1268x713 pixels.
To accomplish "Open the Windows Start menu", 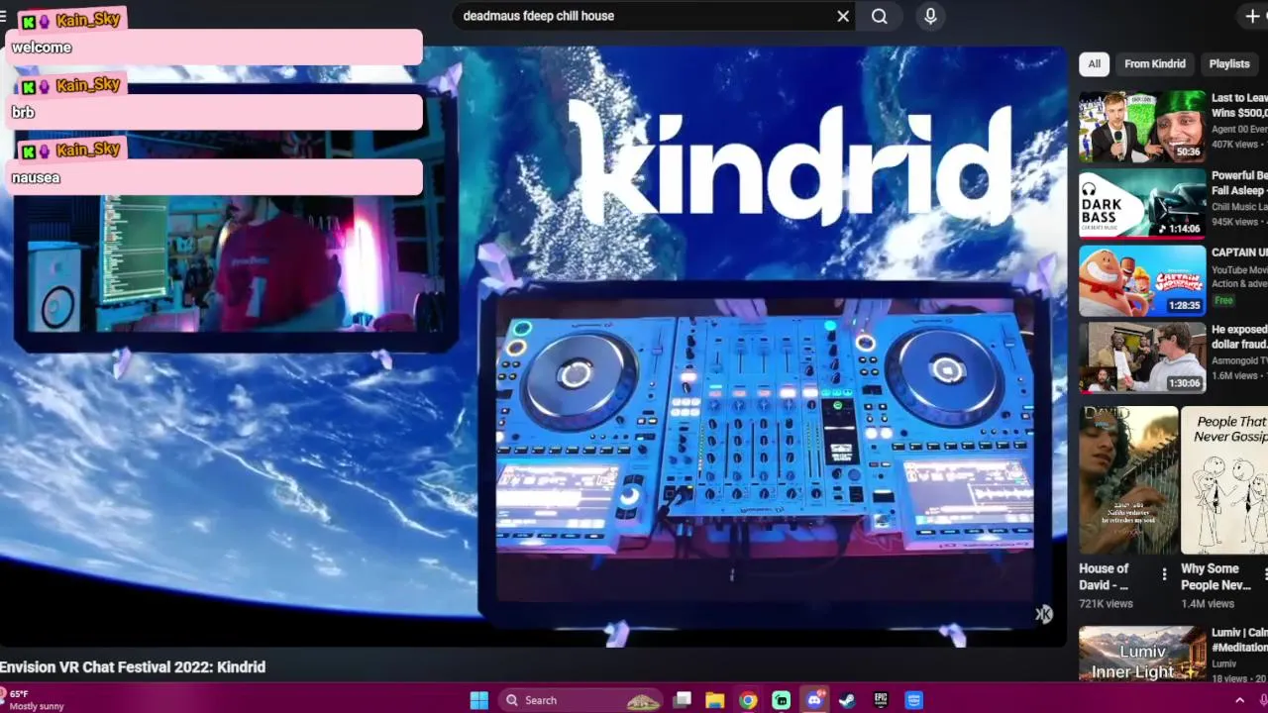I will [x=478, y=700].
